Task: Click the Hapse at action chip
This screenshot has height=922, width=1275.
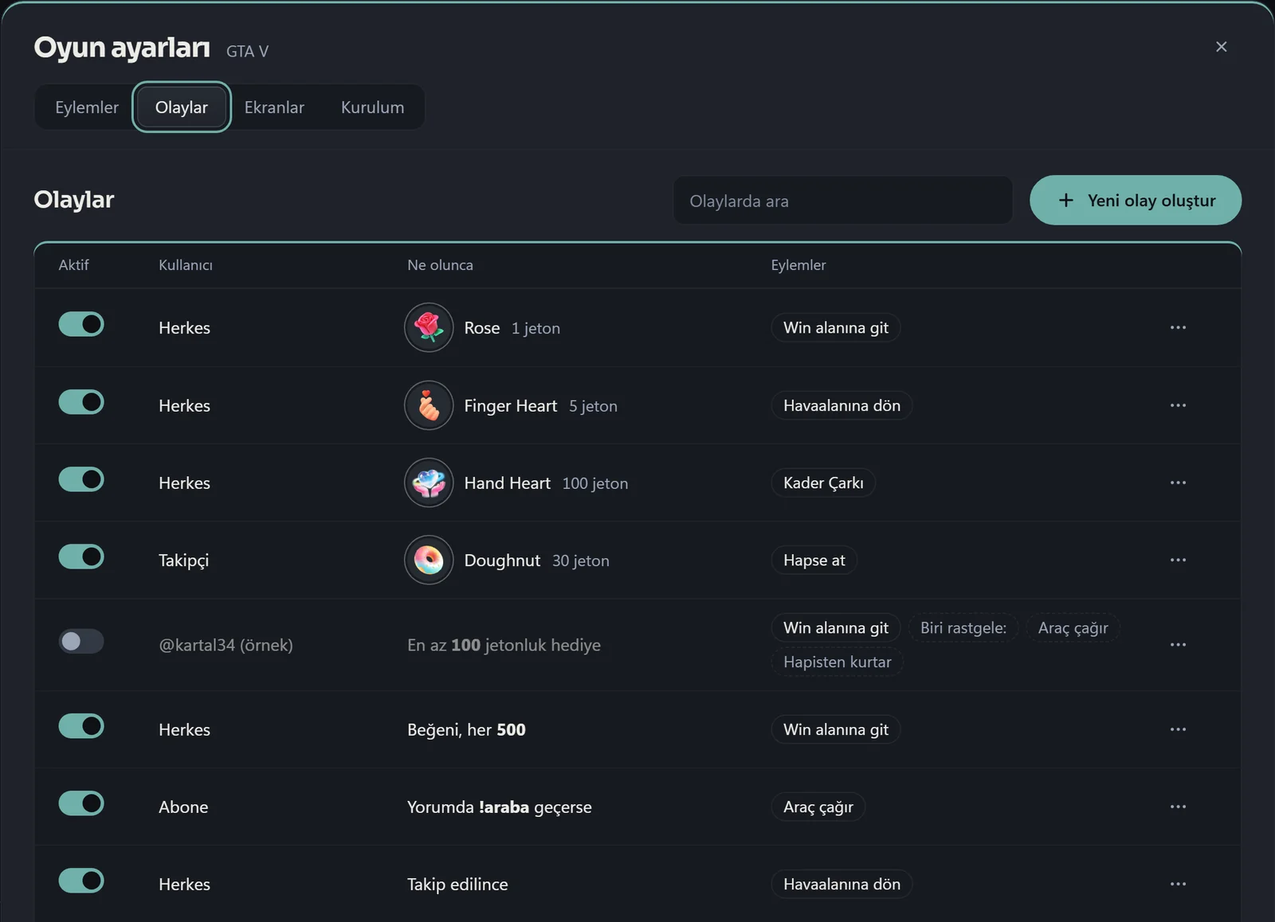Action: click(x=814, y=560)
